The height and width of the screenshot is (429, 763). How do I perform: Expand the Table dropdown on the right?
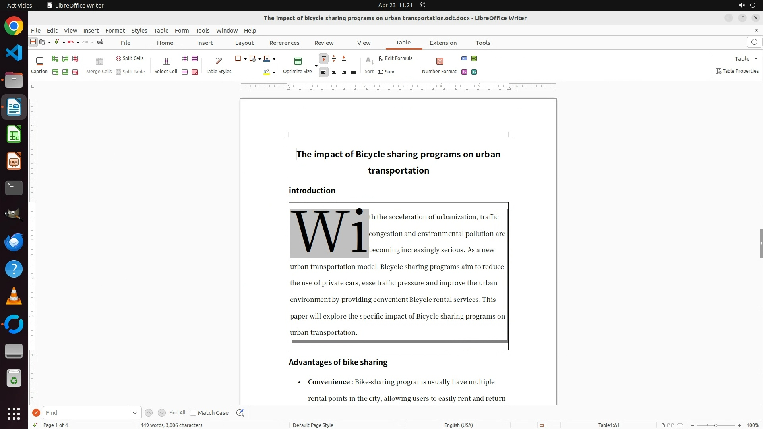pyautogui.click(x=756, y=58)
